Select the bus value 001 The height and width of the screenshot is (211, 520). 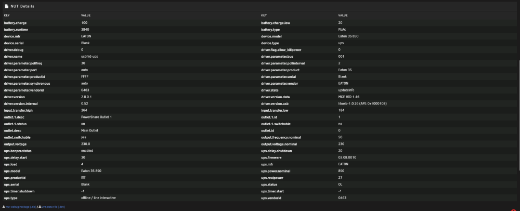(x=341, y=56)
